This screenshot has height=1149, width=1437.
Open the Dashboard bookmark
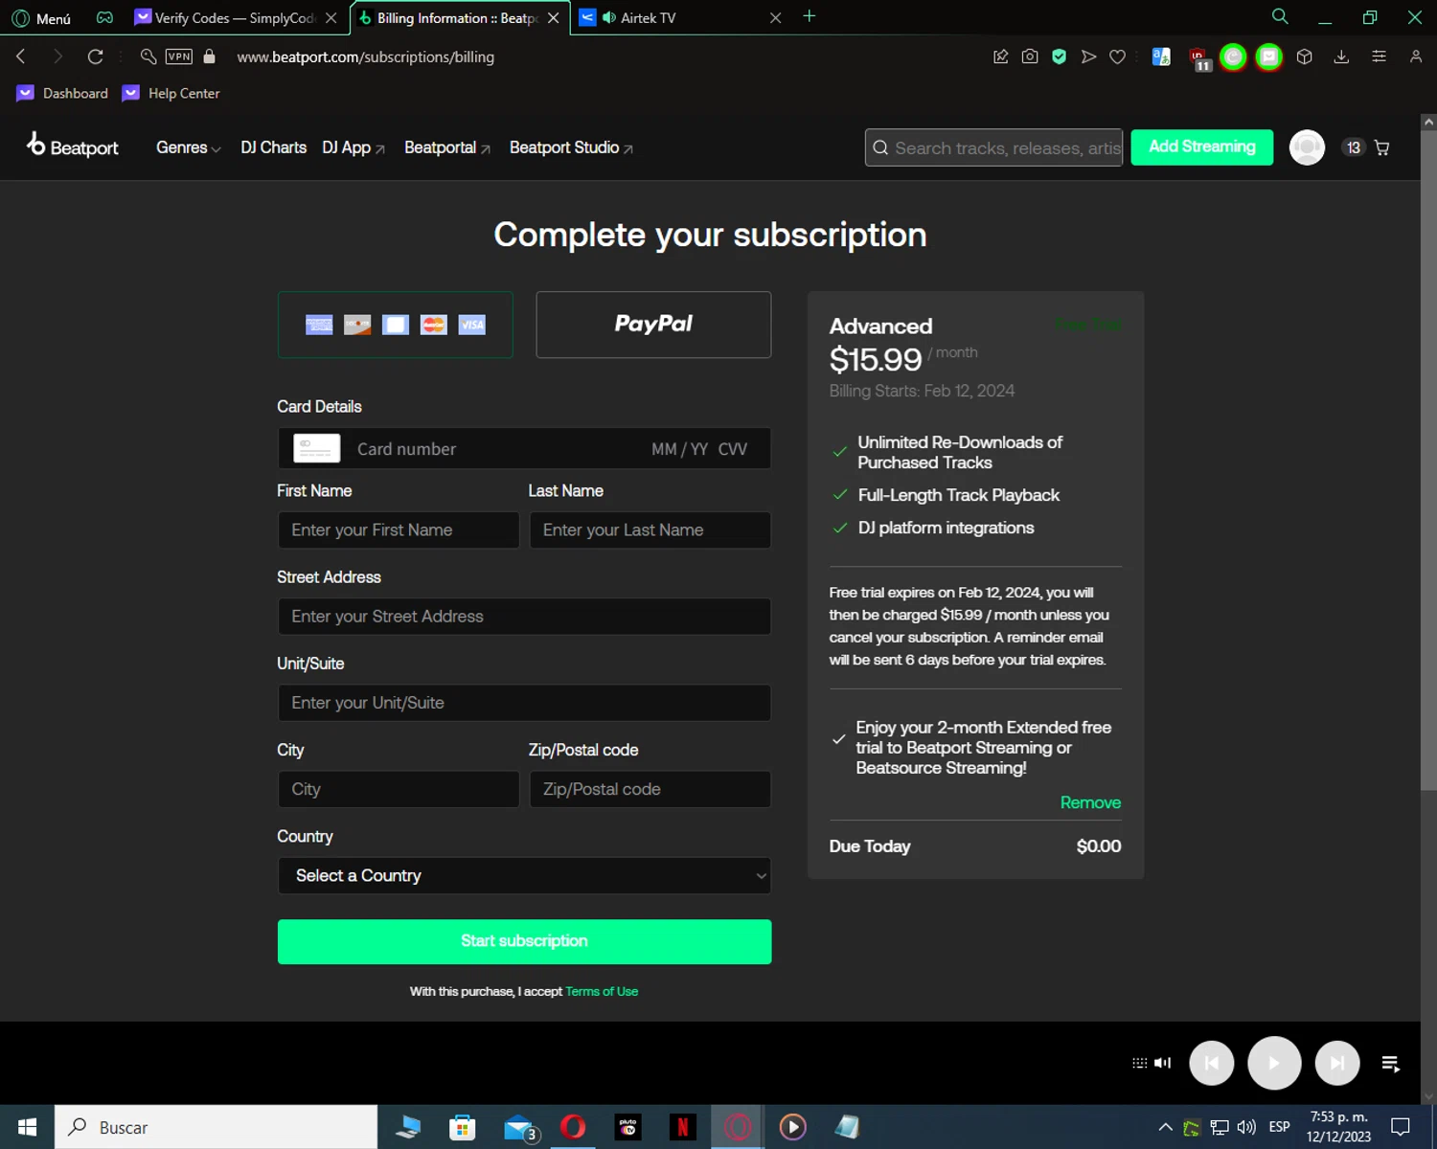63,93
